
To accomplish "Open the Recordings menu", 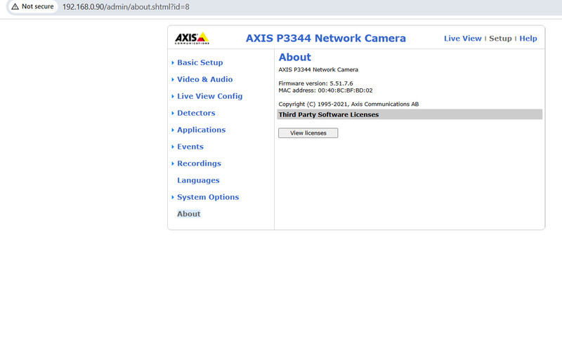I will (199, 163).
